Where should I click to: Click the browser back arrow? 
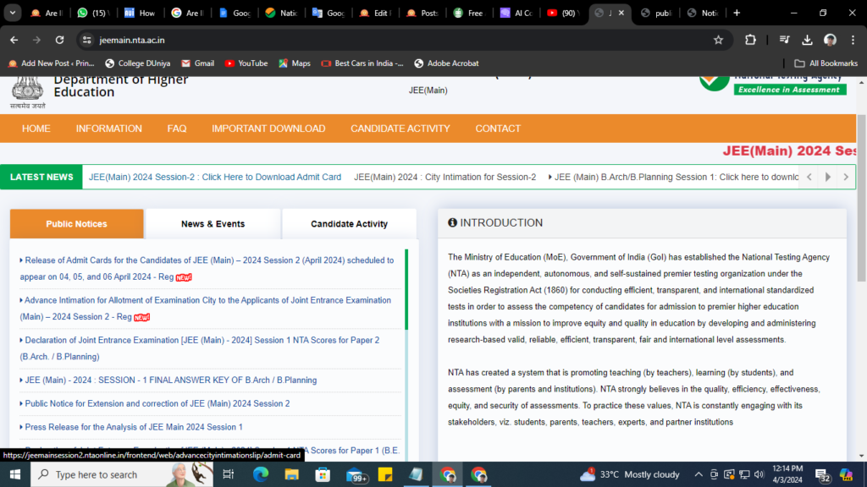click(14, 40)
